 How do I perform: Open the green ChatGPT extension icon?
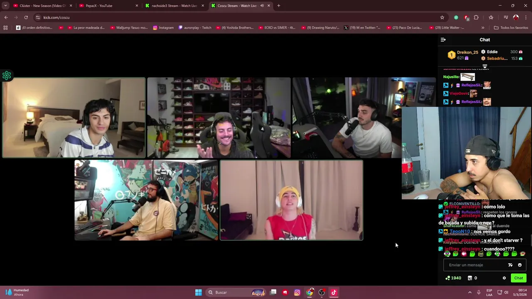click(x=456, y=17)
